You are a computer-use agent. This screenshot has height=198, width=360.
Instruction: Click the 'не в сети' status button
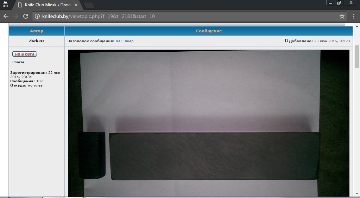click(x=25, y=54)
